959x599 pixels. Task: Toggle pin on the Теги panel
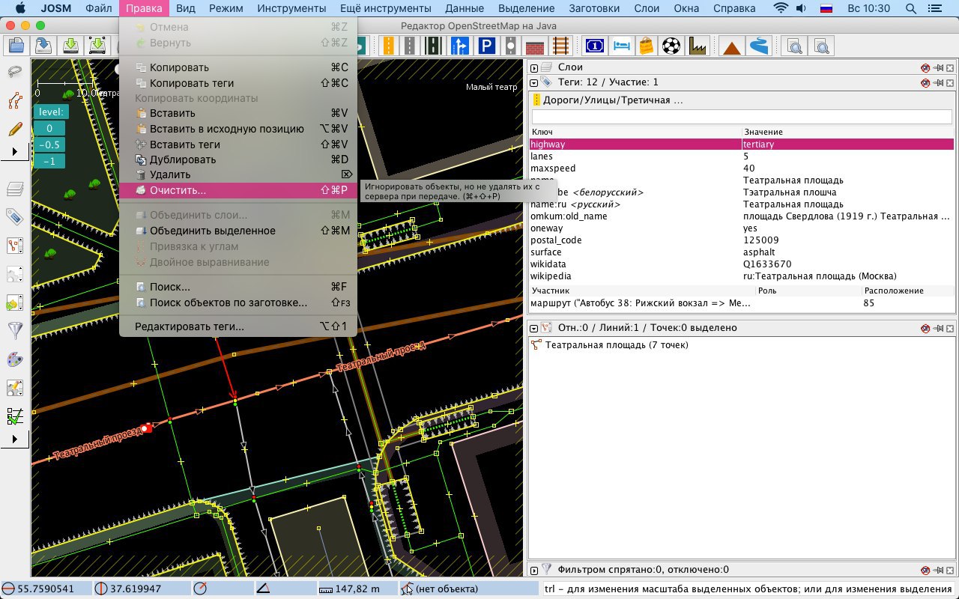(938, 82)
